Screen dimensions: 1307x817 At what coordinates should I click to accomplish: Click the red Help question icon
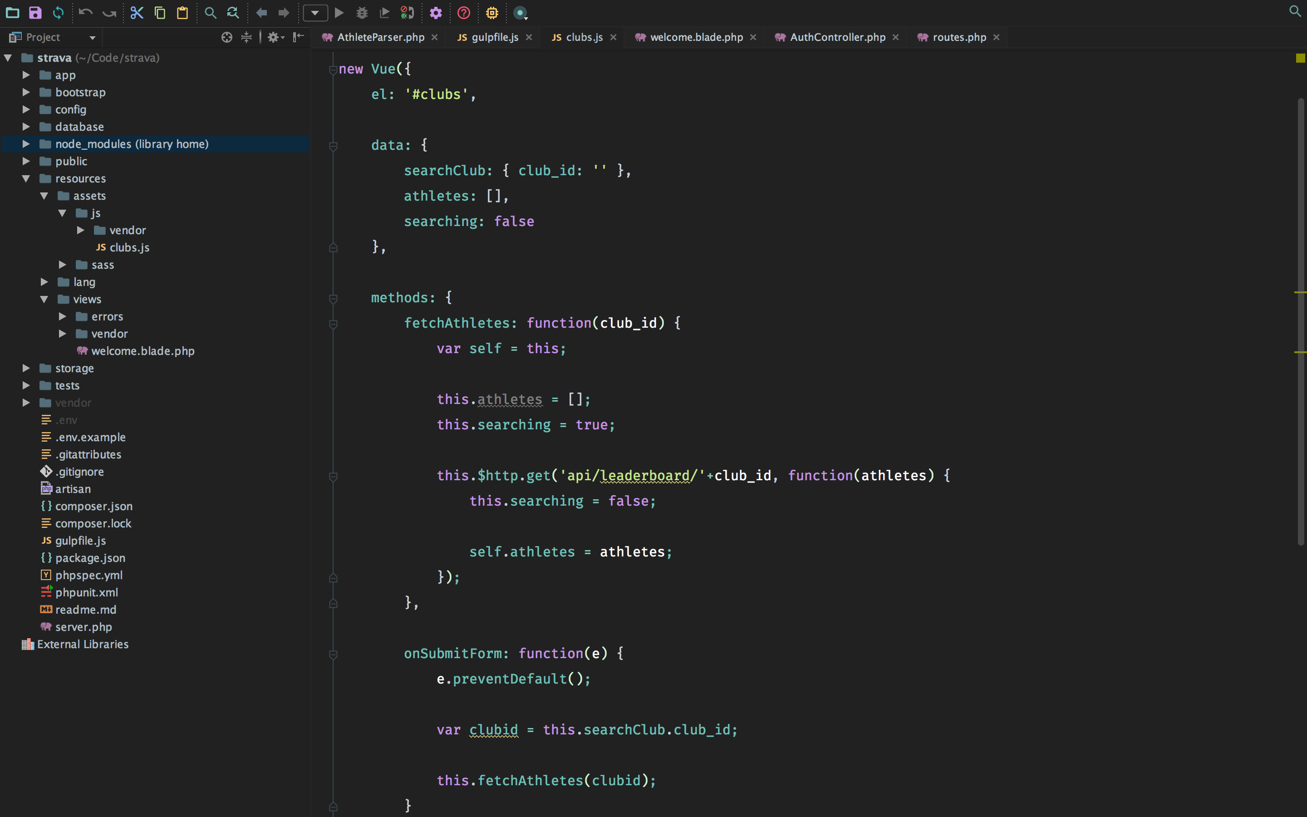(x=463, y=12)
